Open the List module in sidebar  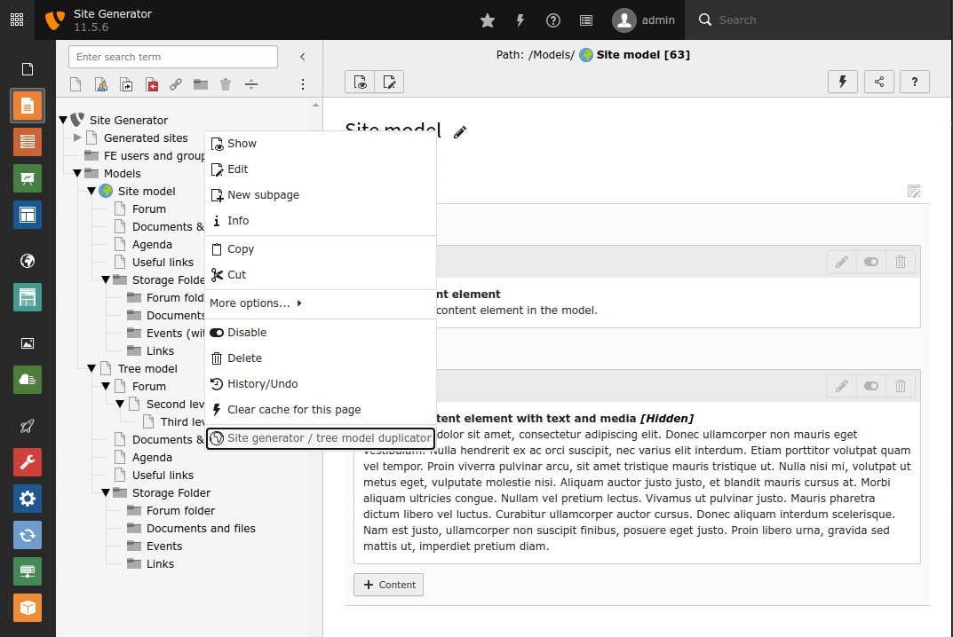click(28, 141)
